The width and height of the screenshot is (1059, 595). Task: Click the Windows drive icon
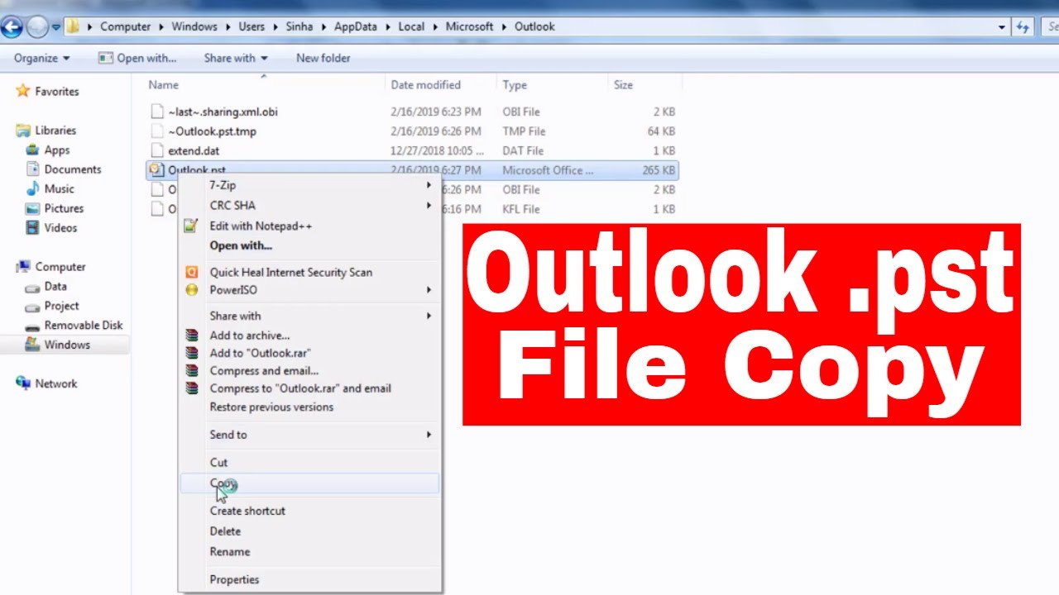[x=32, y=345]
